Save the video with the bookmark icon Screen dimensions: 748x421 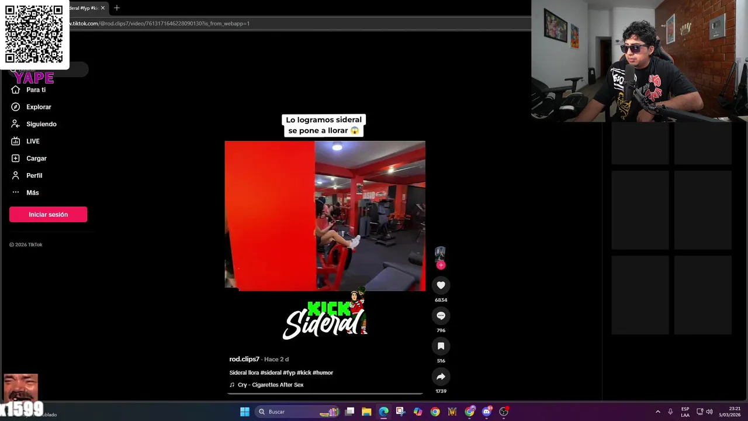click(441, 346)
